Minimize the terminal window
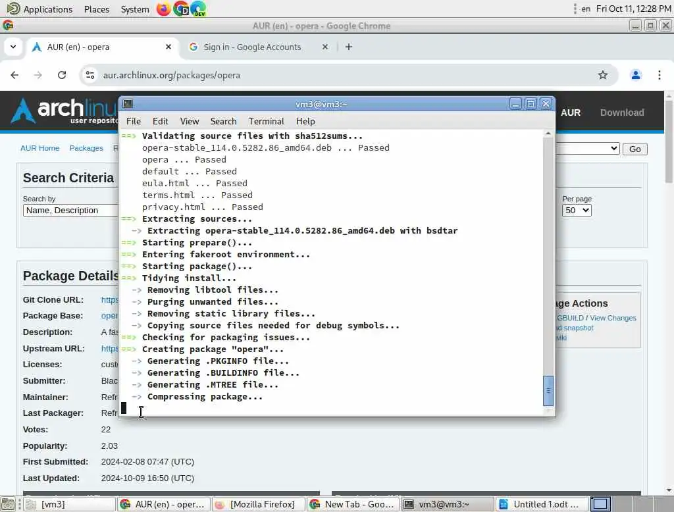Viewport: 674px width, 512px height. coord(515,104)
